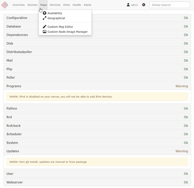
Task: Open the Health menu
Action: [x=76, y=5]
